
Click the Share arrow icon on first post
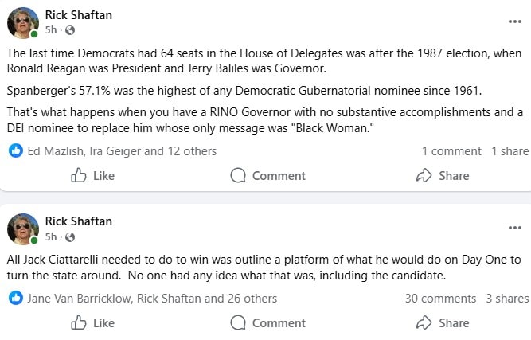click(424, 175)
